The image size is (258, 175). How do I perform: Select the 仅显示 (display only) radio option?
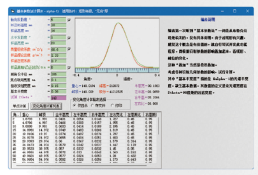pos(75,105)
